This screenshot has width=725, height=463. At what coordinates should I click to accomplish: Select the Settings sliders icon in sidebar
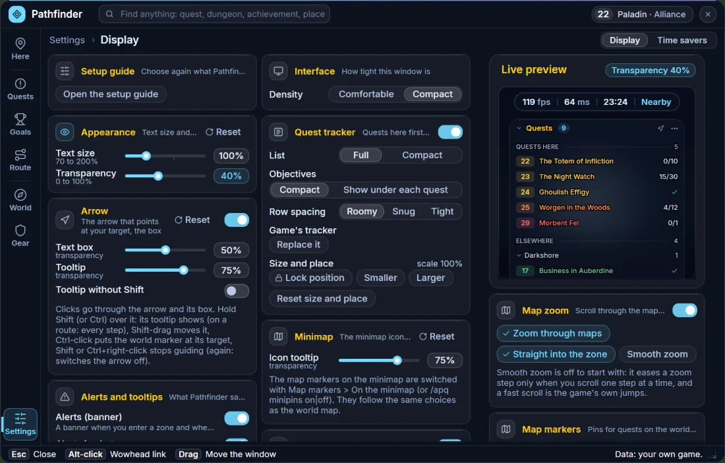[20, 419]
